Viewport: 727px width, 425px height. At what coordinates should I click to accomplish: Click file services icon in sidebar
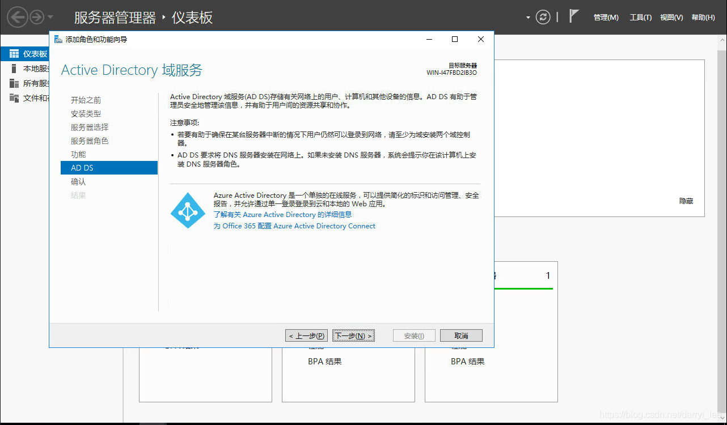pyautogui.click(x=14, y=98)
